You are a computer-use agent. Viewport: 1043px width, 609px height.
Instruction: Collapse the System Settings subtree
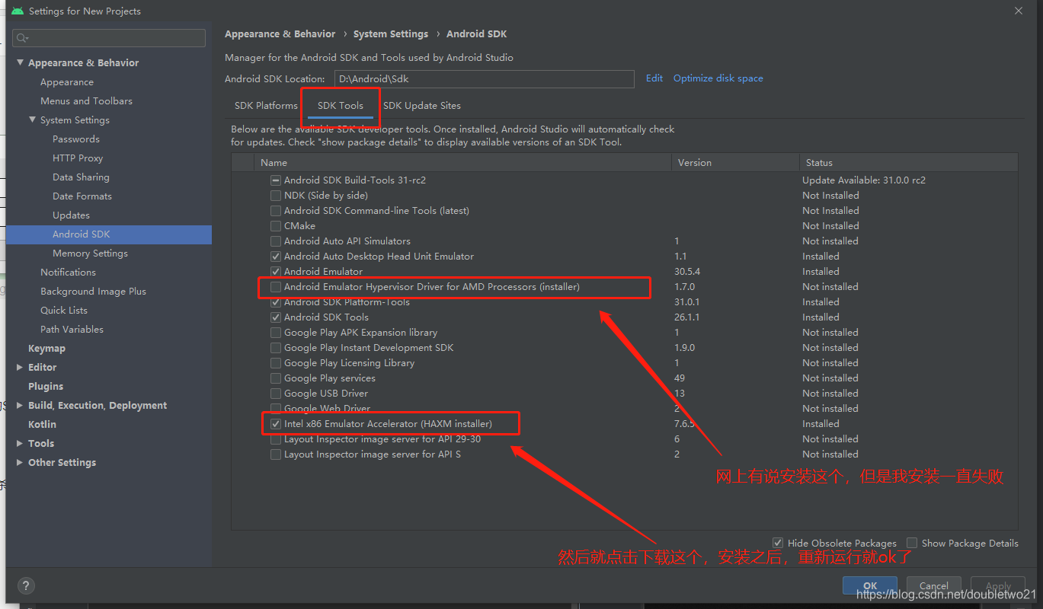tap(33, 120)
